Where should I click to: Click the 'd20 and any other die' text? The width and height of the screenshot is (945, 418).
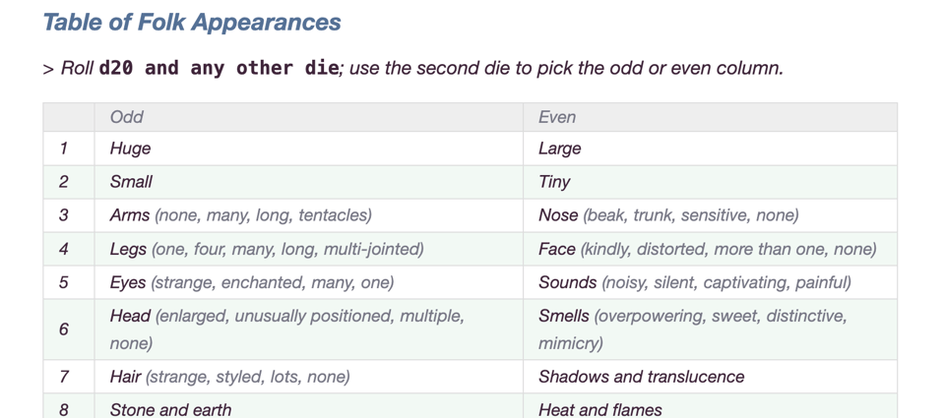click(219, 68)
